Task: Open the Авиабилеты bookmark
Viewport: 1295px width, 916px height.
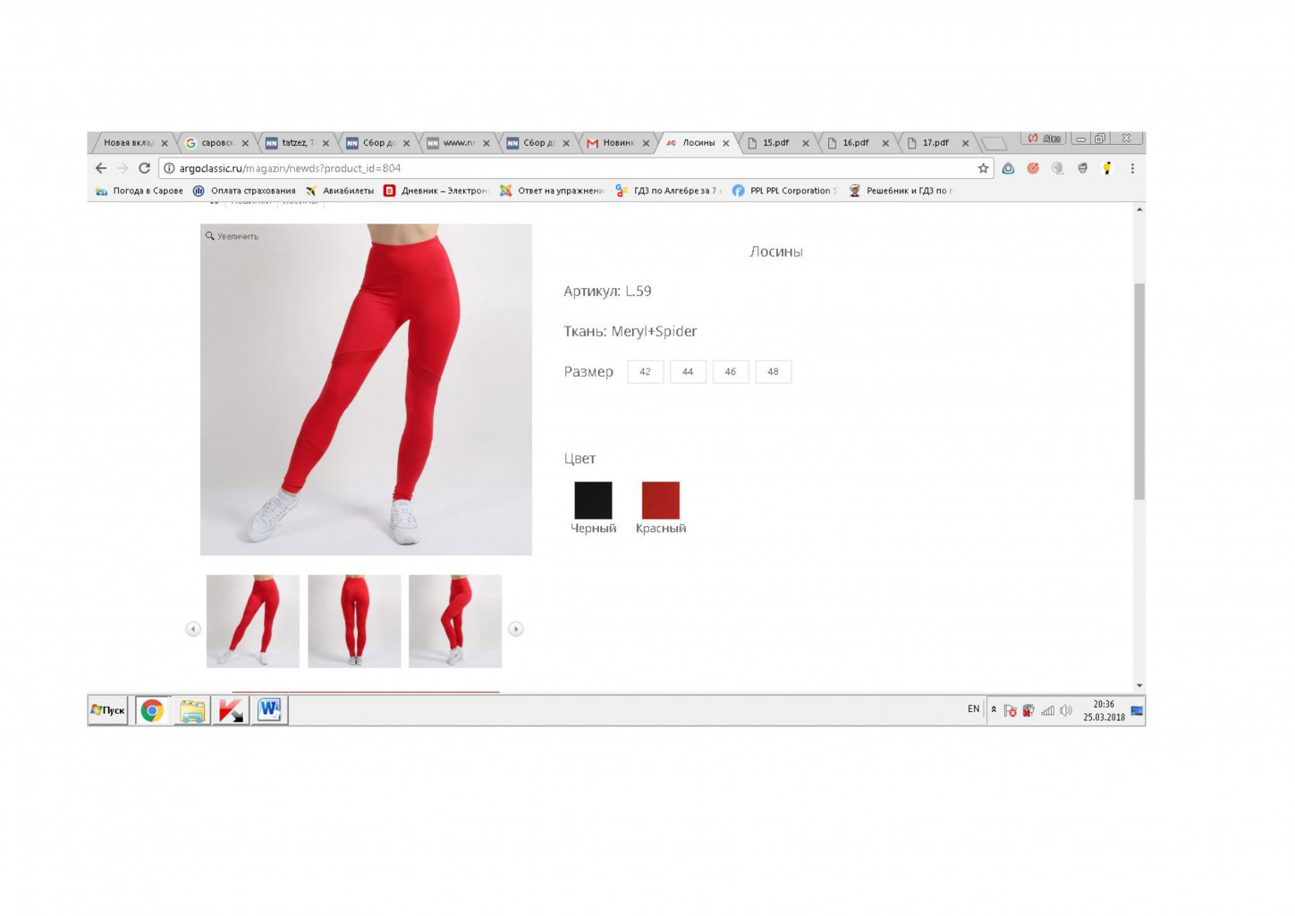Action: pyautogui.click(x=340, y=191)
